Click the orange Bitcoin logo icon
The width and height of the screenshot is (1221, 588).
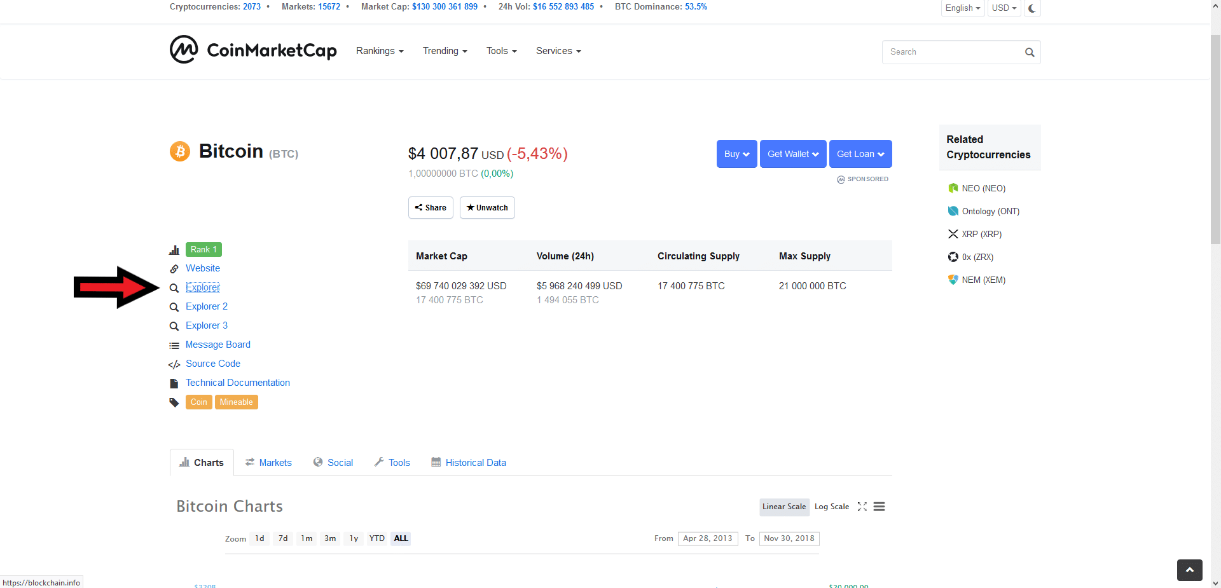[x=180, y=151]
